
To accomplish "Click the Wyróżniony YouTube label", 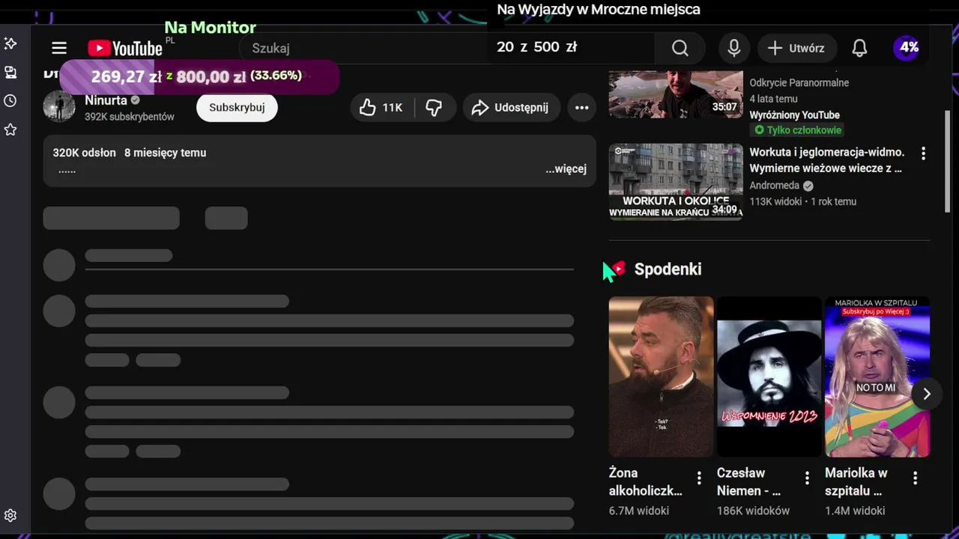I will tap(794, 115).
